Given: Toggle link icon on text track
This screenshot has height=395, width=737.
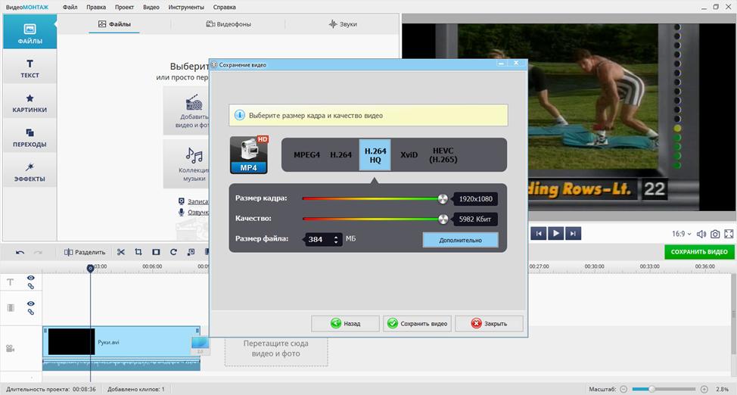Looking at the screenshot, I should click(x=30, y=286).
